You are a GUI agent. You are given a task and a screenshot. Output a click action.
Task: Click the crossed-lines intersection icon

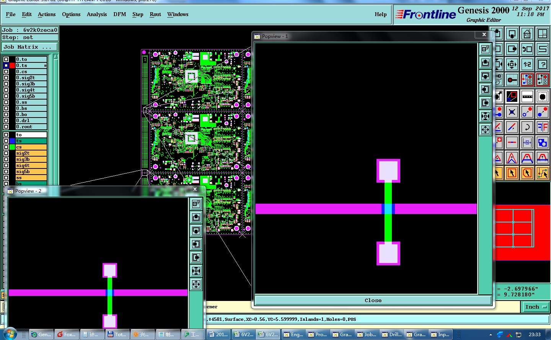coord(512,112)
